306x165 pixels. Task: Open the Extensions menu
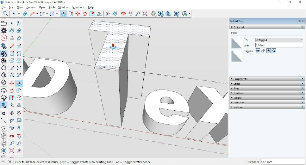pos(78,7)
